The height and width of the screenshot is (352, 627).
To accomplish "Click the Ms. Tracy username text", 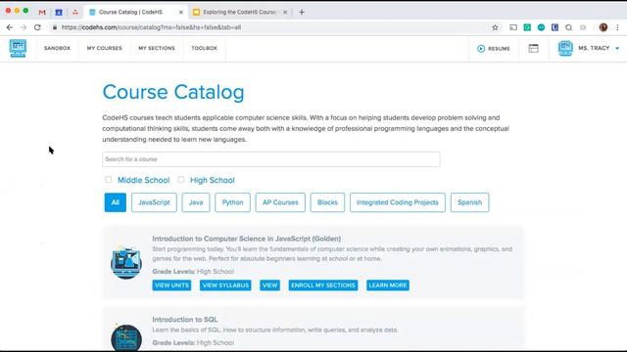I will (594, 48).
